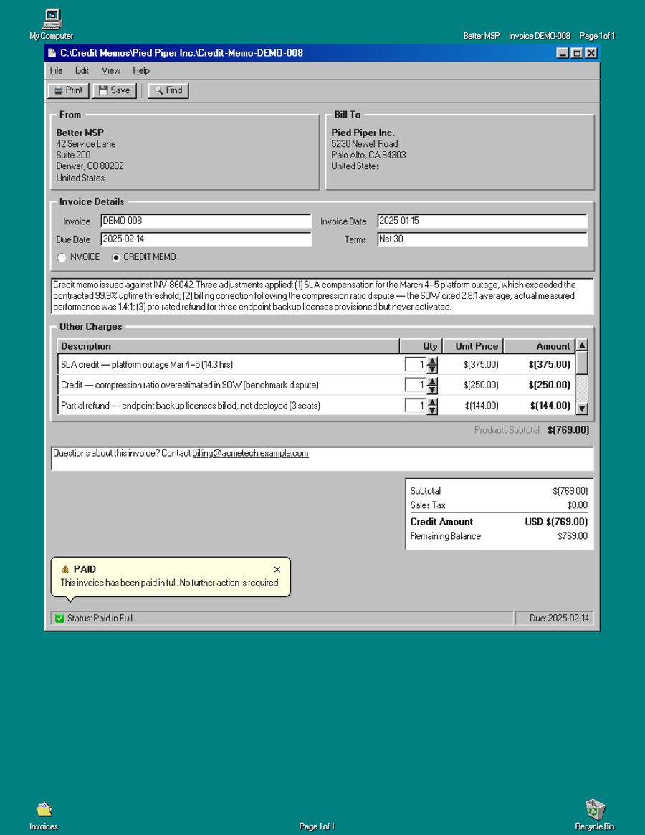Image resolution: width=645 pixels, height=835 pixels.
Task: Click the Remaining Balance $769.00 value
Action: 573,536
